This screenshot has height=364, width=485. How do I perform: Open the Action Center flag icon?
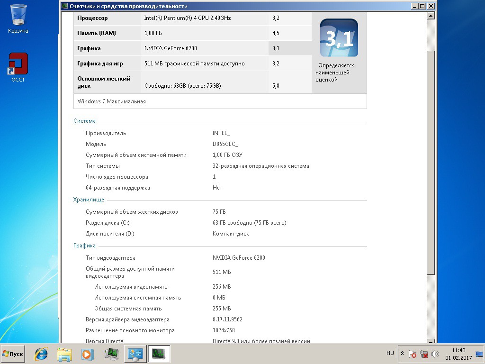(413, 354)
